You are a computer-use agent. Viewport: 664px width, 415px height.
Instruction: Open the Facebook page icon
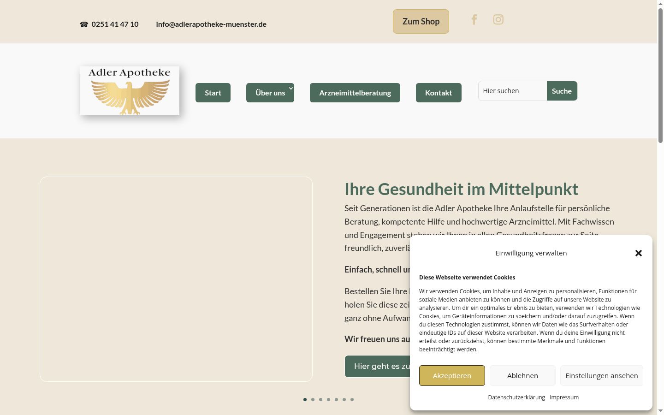[474, 19]
